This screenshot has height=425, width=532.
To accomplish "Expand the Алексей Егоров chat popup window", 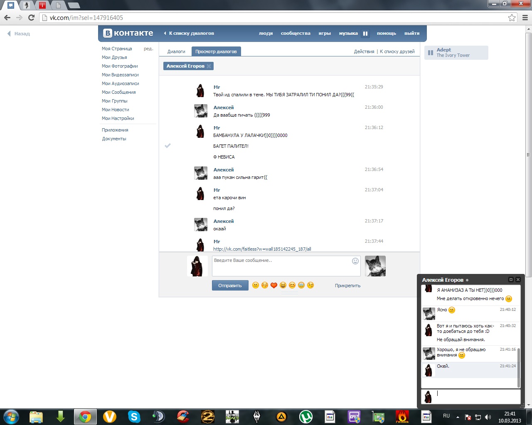I will click(x=511, y=280).
